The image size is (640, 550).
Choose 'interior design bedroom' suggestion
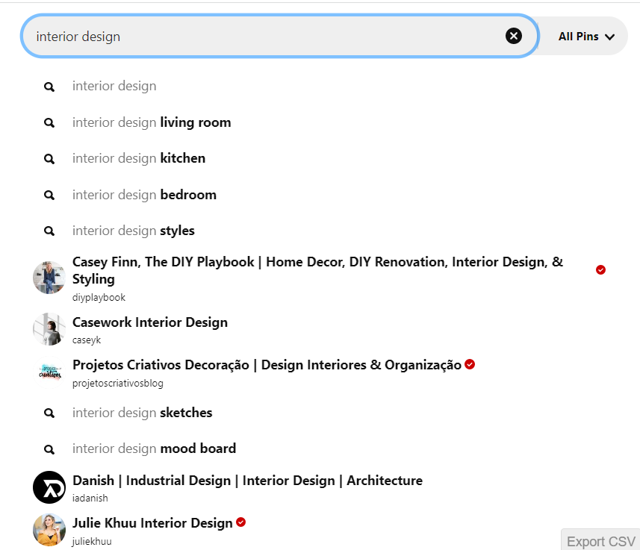(x=144, y=195)
